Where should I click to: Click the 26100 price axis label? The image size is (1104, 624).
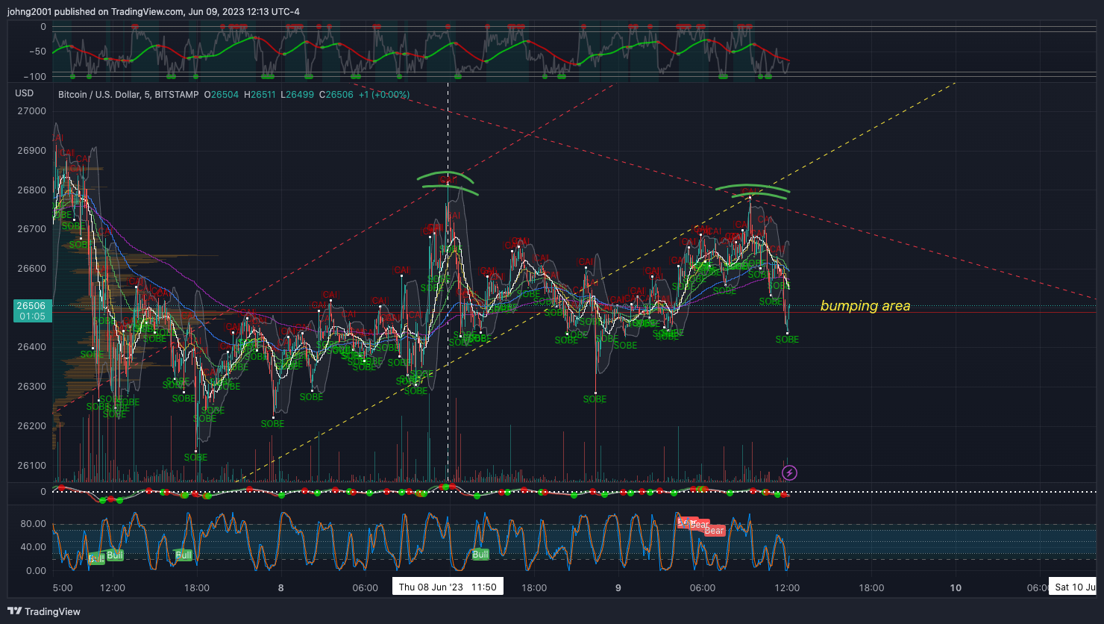[31, 466]
